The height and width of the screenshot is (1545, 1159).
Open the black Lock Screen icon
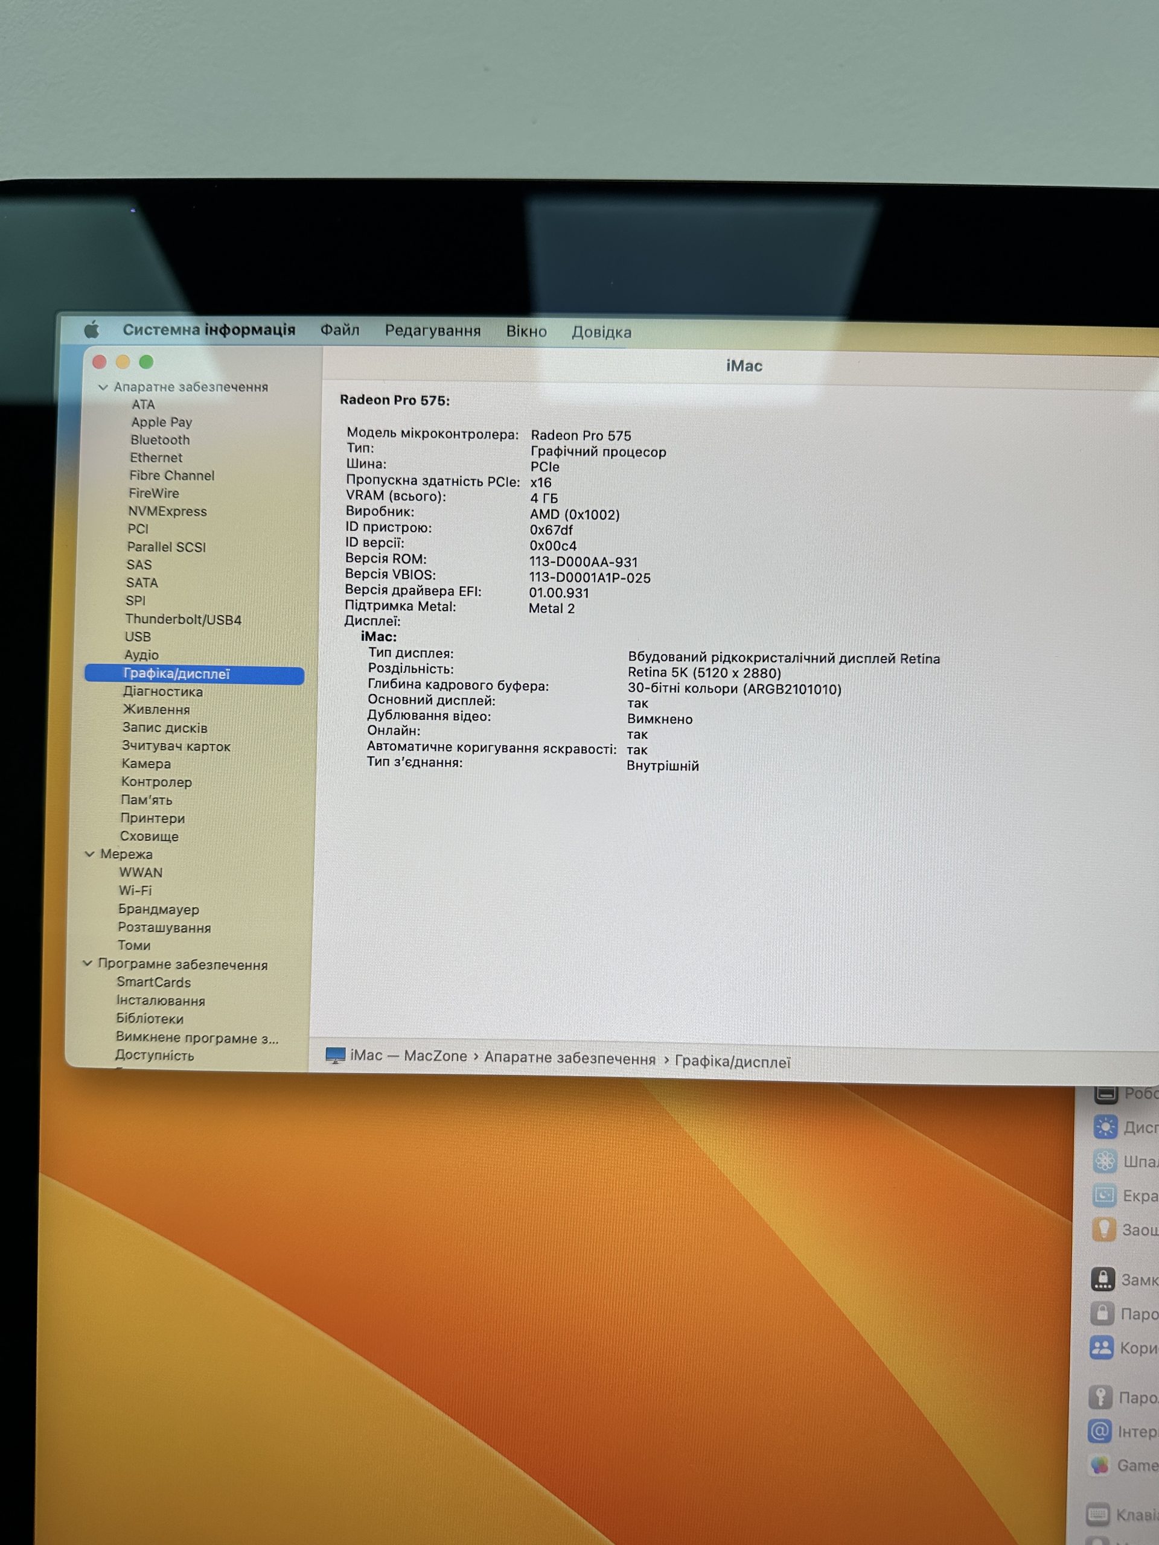pyautogui.click(x=1102, y=1279)
